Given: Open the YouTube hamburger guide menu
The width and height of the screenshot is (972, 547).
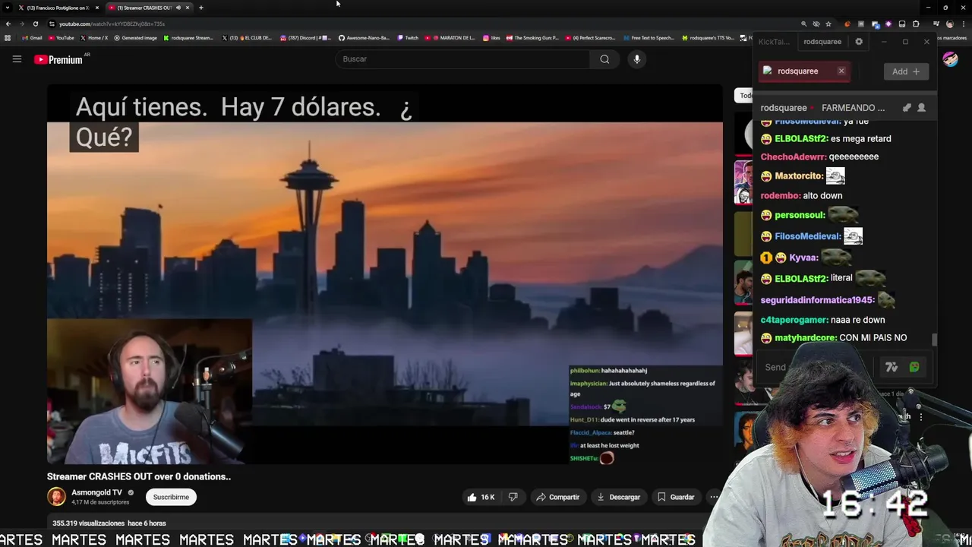Looking at the screenshot, I should (17, 59).
